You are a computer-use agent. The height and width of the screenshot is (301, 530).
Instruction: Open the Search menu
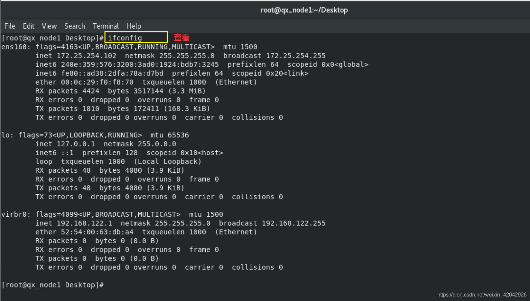pyautogui.click(x=75, y=26)
